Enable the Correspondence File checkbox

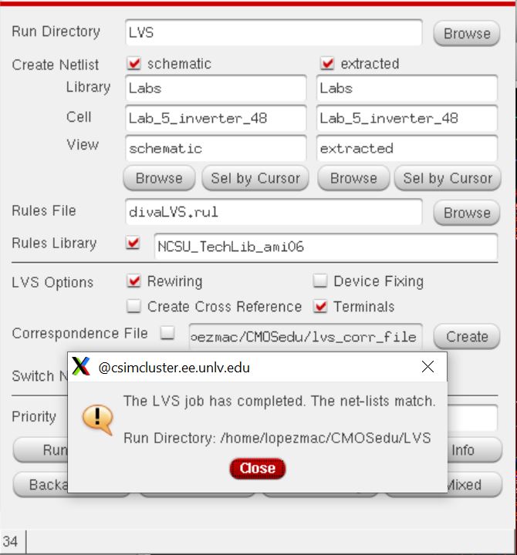click(x=167, y=333)
